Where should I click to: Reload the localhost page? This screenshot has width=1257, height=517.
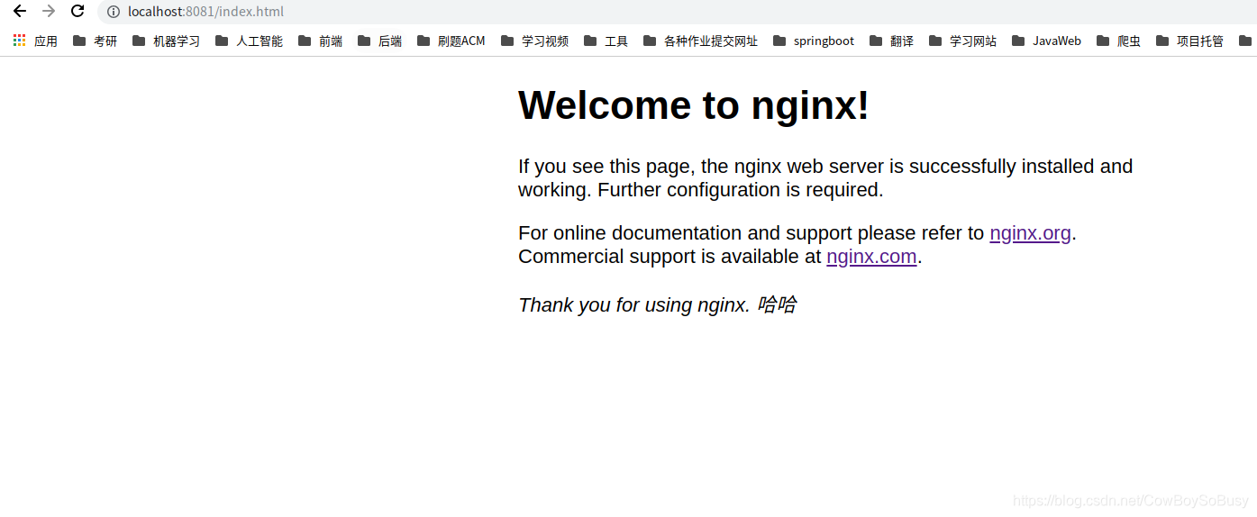tap(77, 11)
